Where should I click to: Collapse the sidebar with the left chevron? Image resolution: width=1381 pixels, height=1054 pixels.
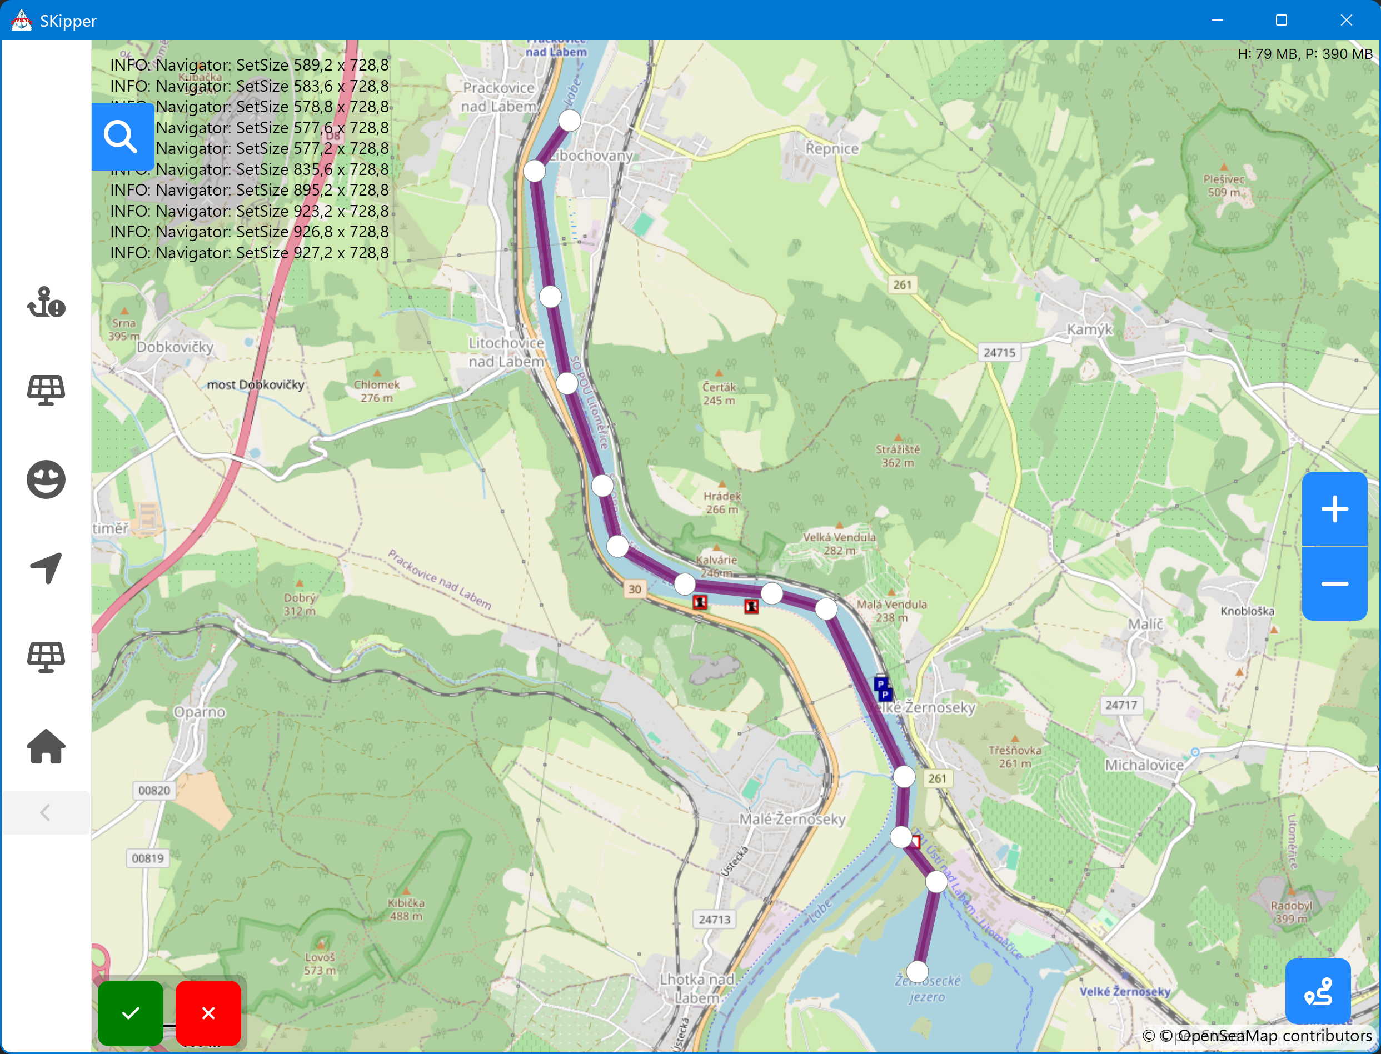click(45, 813)
